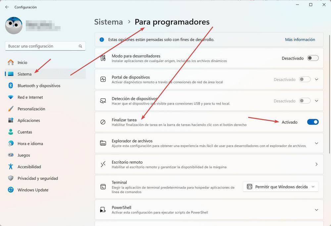Click the Finalizar tarea prohibited-circle icon
Image resolution: width=331 pixels, height=226 pixels.
(x=103, y=122)
